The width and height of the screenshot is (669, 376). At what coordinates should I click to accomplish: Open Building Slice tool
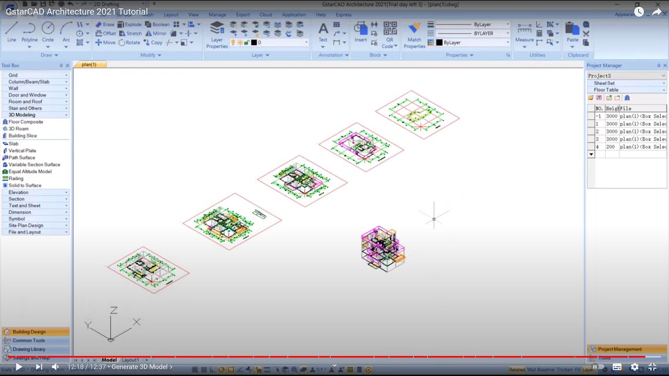coord(20,136)
